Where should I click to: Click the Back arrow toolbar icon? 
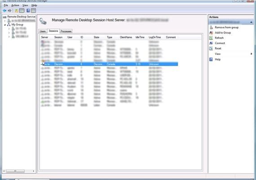point(4,11)
